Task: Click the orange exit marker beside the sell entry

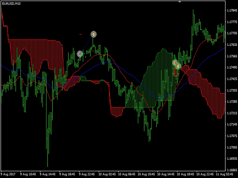Action: click(x=178, y=66)
